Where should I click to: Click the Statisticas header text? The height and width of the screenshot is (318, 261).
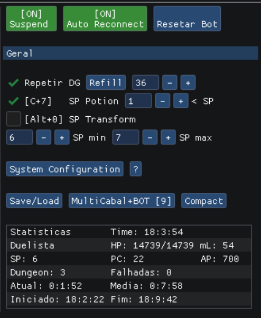click(41, 232)
